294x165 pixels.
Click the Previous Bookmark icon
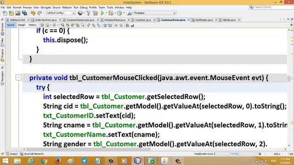[x=89, y=25]
